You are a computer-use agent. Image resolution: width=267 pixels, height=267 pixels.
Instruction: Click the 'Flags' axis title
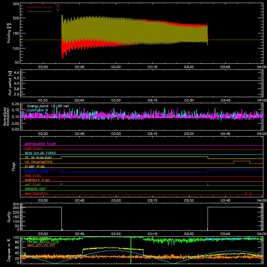coord(13,167)
